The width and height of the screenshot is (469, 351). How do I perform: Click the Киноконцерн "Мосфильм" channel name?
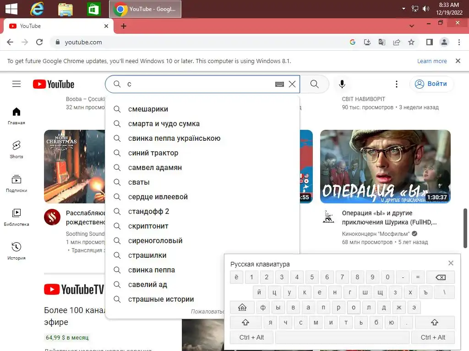(x=376, y=234)
